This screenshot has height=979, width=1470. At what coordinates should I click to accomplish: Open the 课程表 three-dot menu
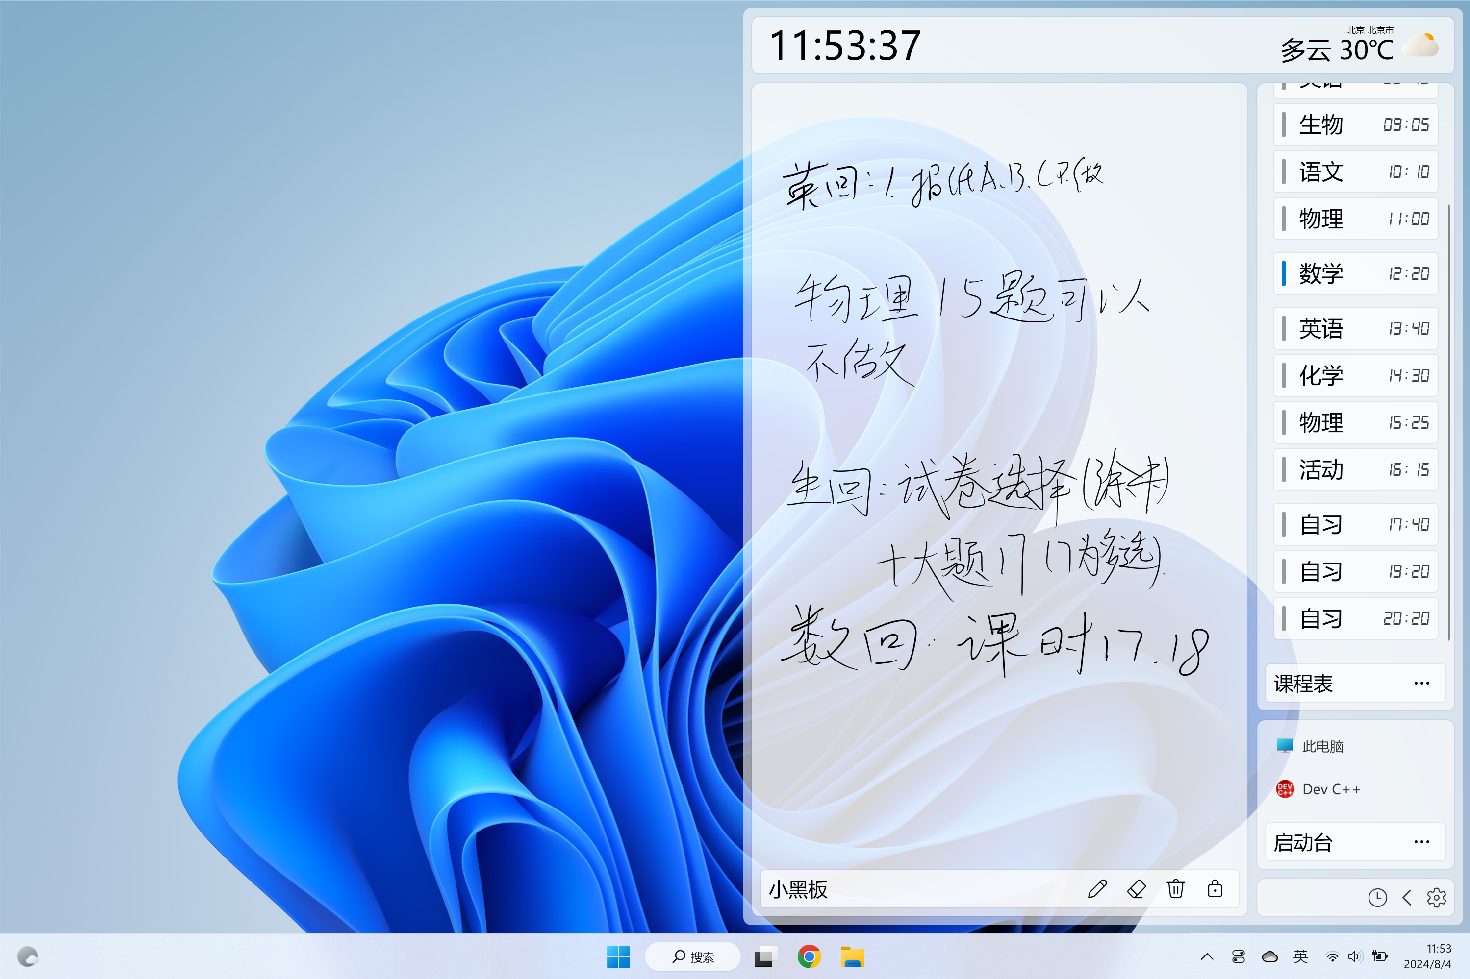coord(1421,684)
